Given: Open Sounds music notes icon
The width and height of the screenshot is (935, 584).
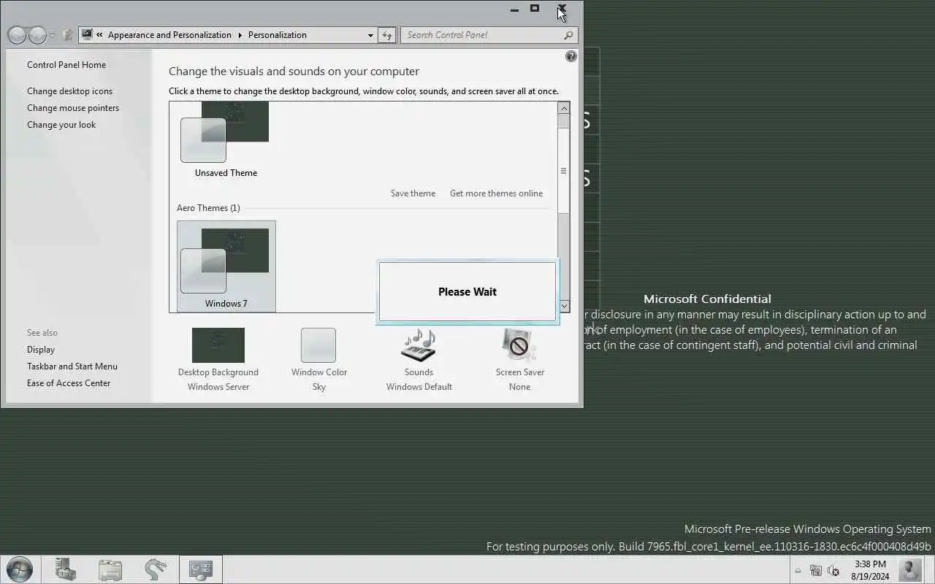Looking at the screenshot, I should pos(419,345).
